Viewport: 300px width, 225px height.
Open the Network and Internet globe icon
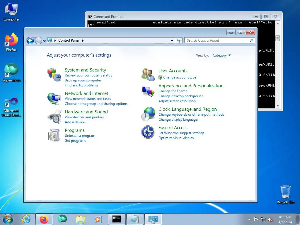(x=54, y=99)
